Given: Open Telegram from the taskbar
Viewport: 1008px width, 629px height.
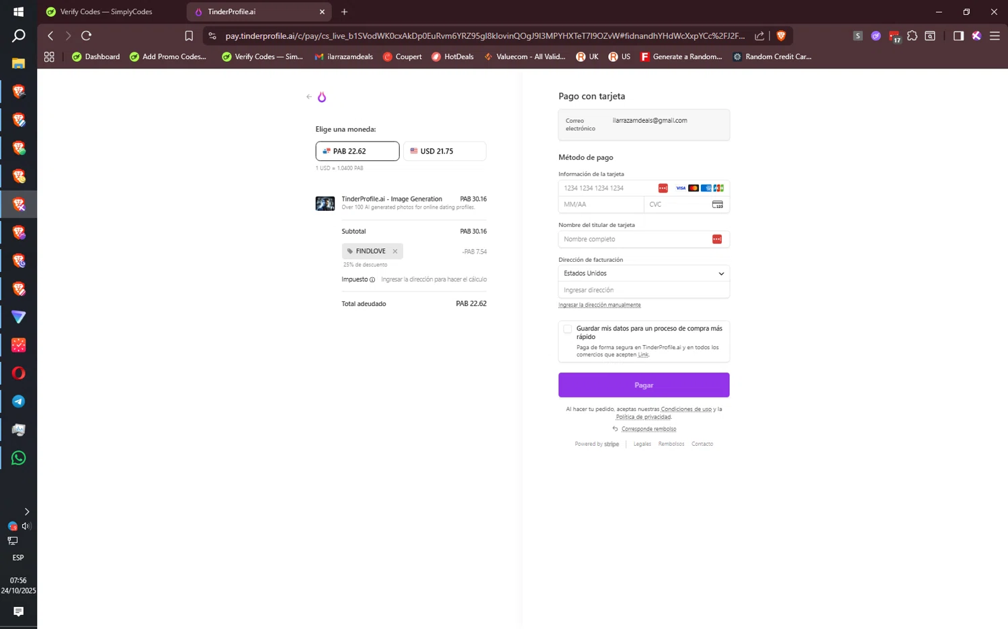Looking at the screenshot, I should [x=18, y=401].
